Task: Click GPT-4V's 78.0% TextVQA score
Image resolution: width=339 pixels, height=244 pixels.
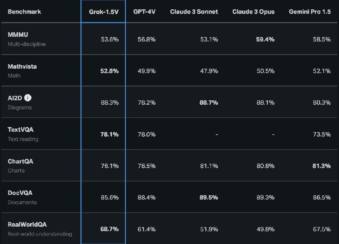Action: (147, 134)
